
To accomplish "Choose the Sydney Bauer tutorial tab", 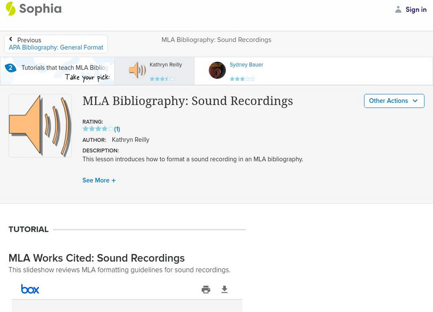I will tap(246, 65).
